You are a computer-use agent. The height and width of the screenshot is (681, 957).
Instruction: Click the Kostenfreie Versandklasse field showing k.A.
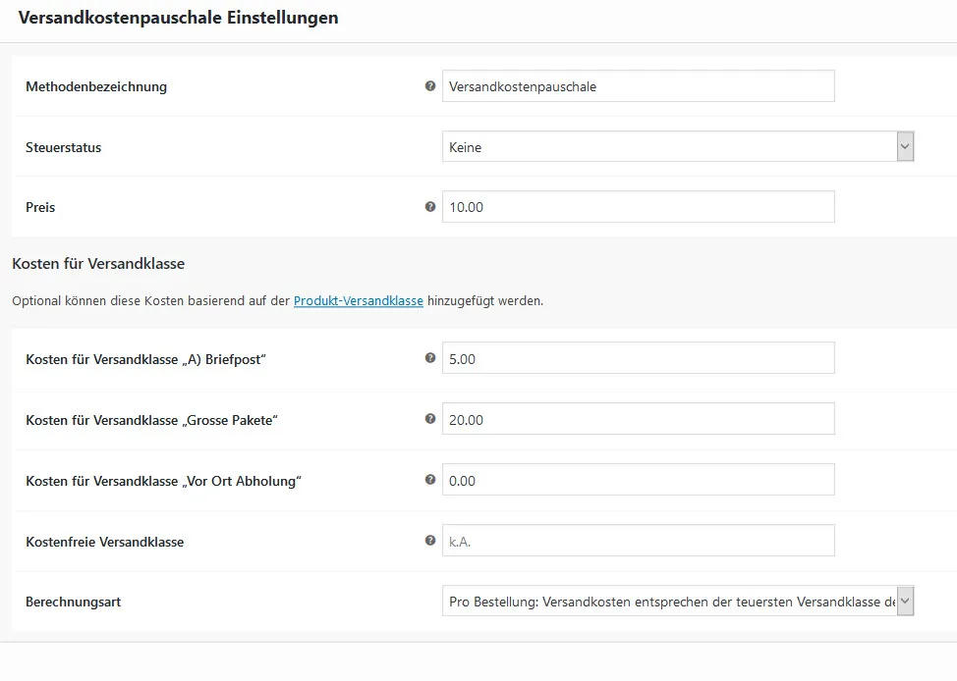(639, 540)
